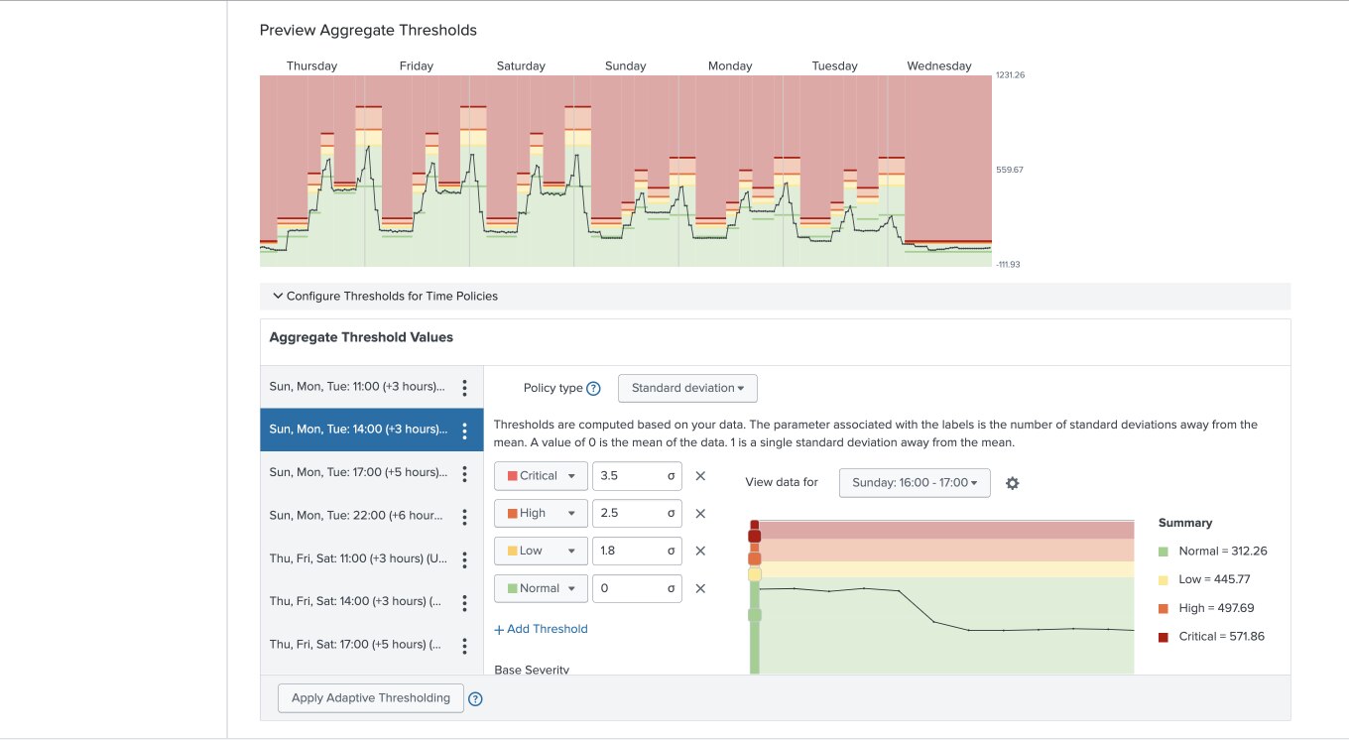Click the Normal color swatch in Summary
The height and width of the screenshot is (740, 1349).
coord(1164,551)
